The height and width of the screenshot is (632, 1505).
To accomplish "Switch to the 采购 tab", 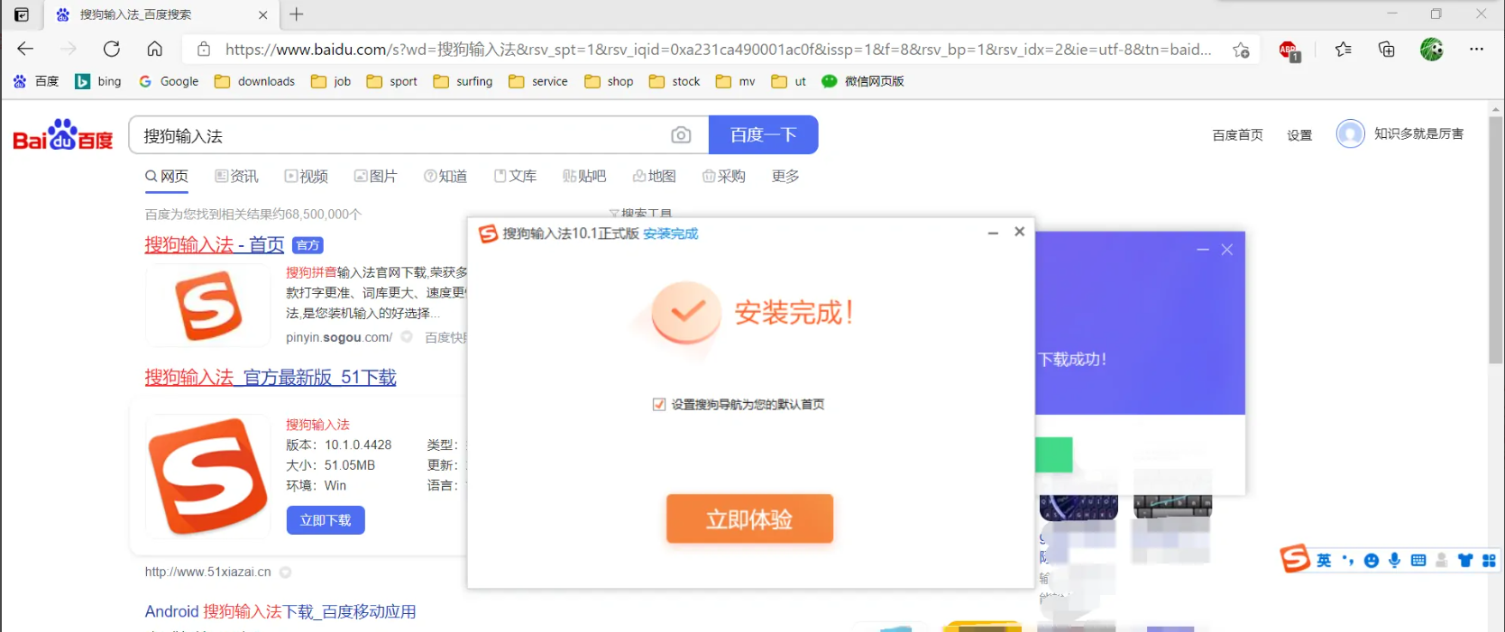I will (724, 176).
